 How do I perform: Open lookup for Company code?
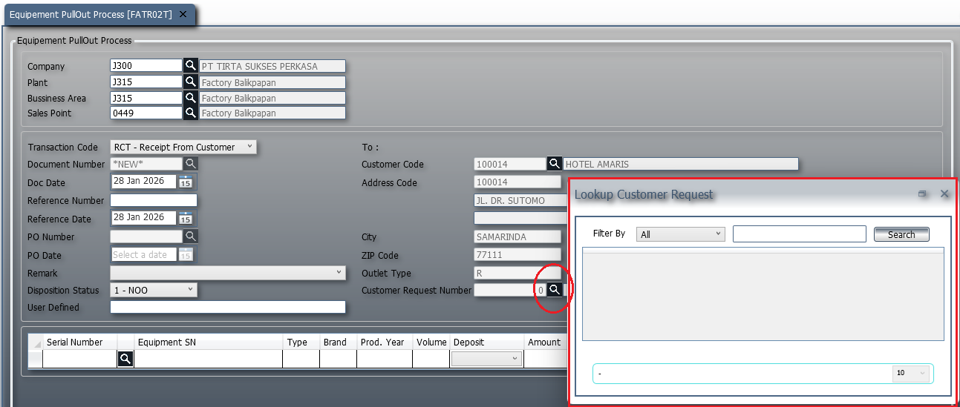pyautogui.click(x=191, y=66)
